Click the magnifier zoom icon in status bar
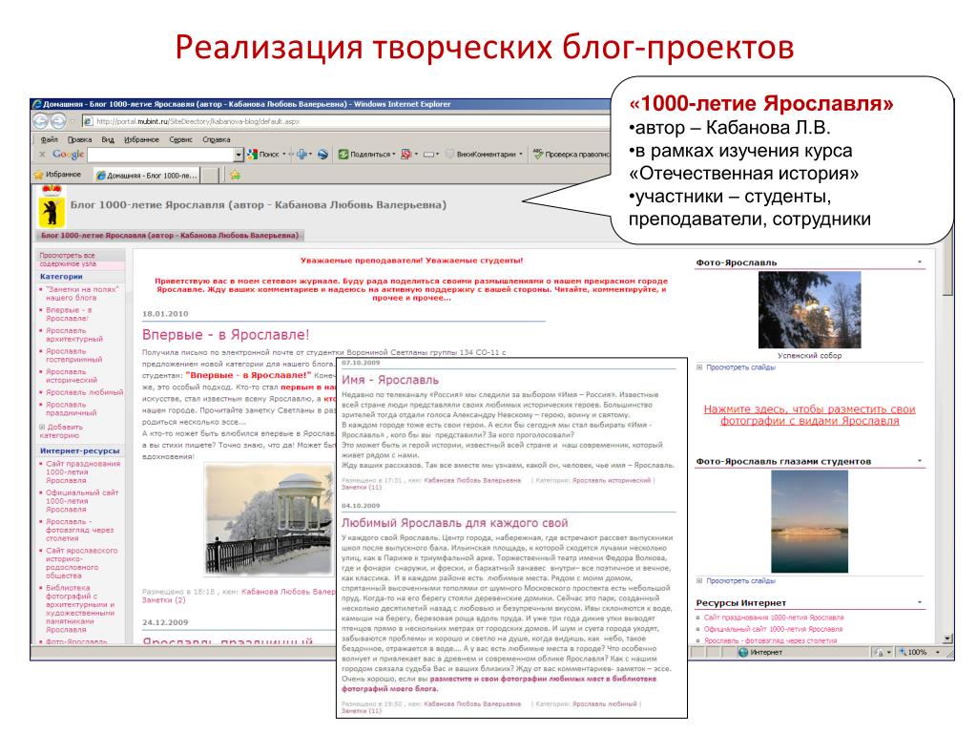Viewport: 977px width, 733px height. pyautogui.click(x=903, y=653)
